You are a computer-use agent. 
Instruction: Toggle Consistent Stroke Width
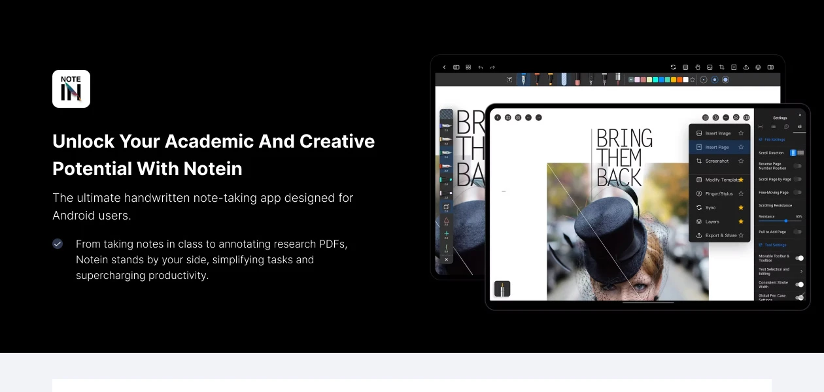click(799, 284)
